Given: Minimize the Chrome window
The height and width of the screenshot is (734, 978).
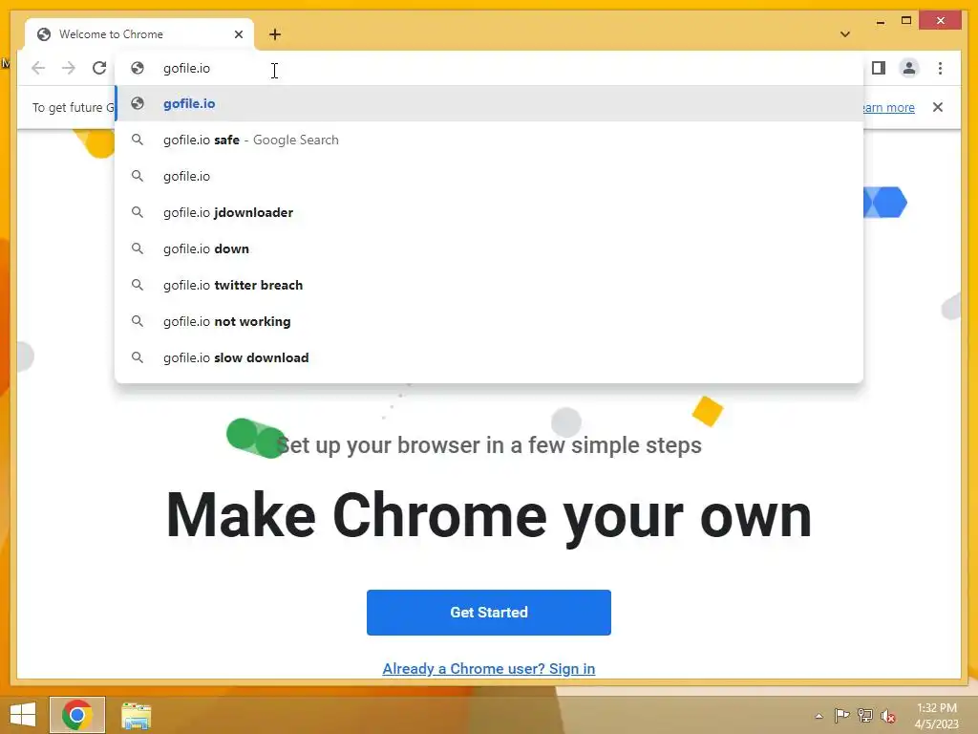Looking at the screenshot, I should [x=880, y=21].
